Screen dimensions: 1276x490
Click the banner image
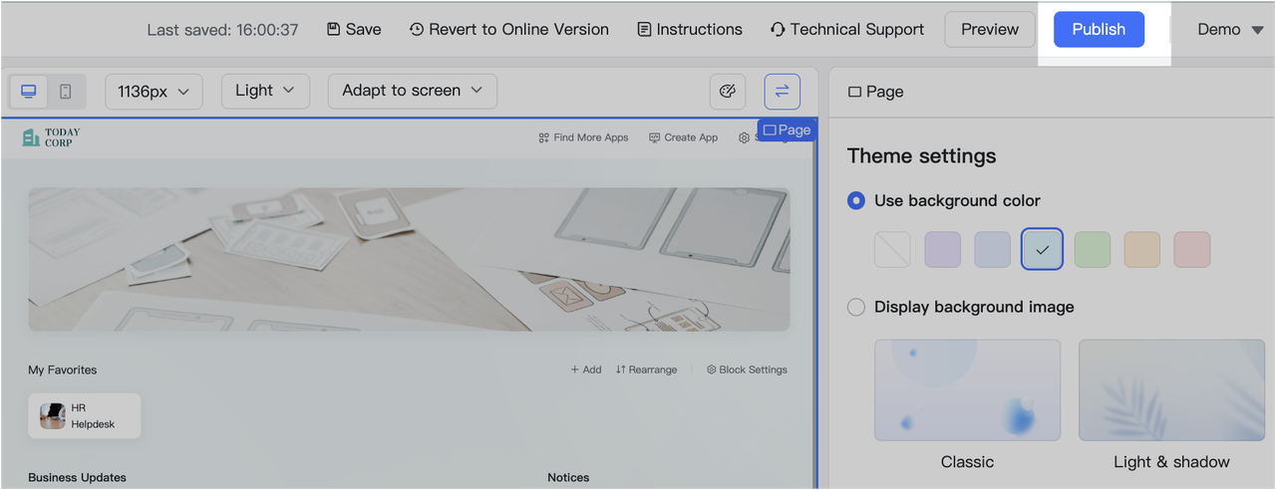[x=409, y=259]
